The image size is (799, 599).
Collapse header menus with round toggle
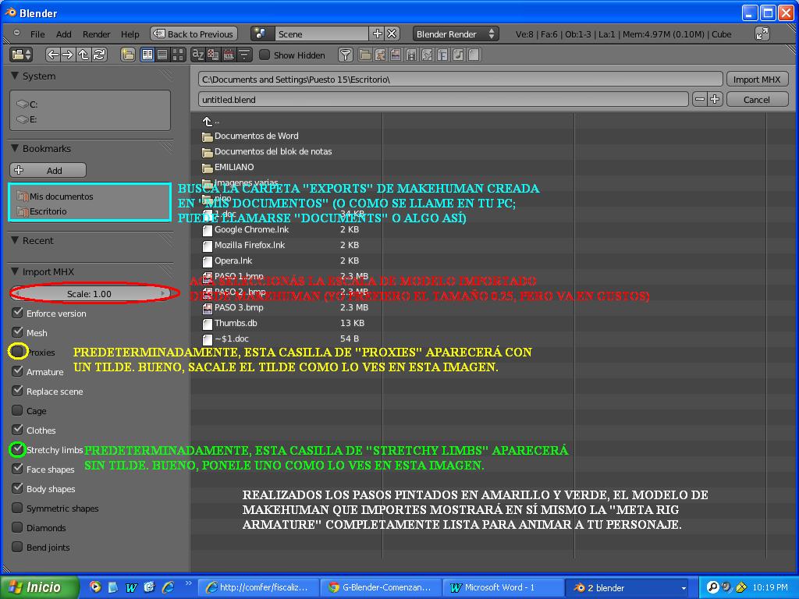click(17, 33)
